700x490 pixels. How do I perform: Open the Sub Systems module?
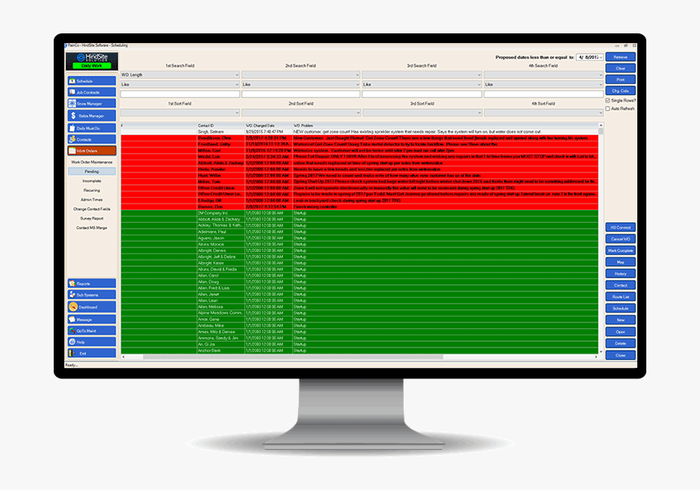click(91, 295)
